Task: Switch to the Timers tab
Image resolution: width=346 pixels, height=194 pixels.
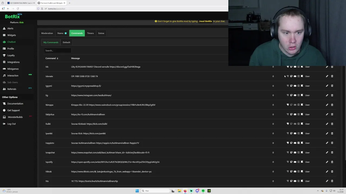Action: click(x=90, y=33)
